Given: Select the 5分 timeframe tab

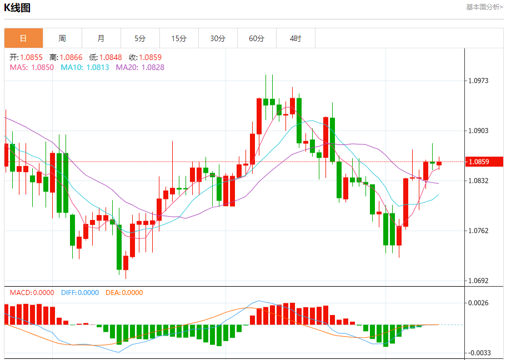Looking at the screenshot, I should [x=140, y=38].
